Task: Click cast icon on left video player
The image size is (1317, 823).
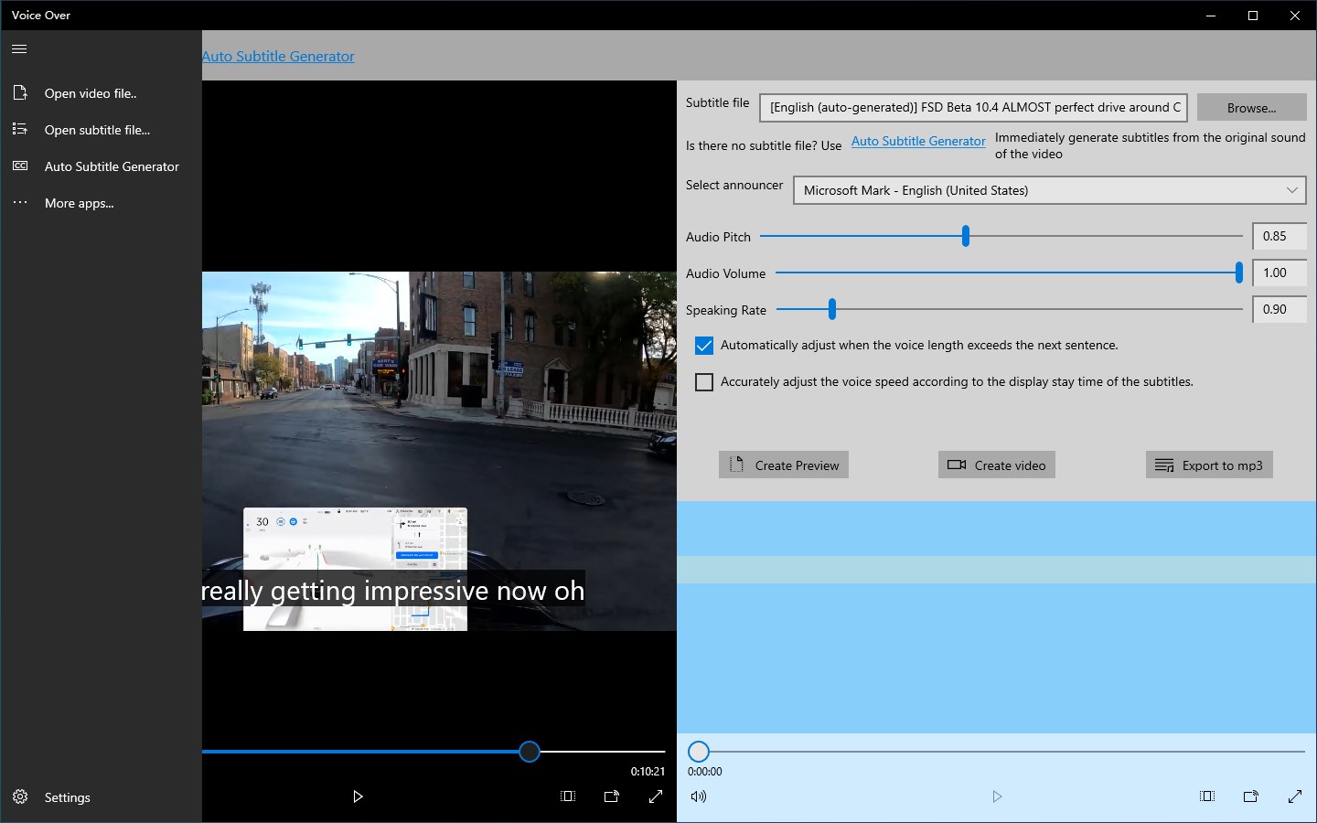Action: point(612,796)
